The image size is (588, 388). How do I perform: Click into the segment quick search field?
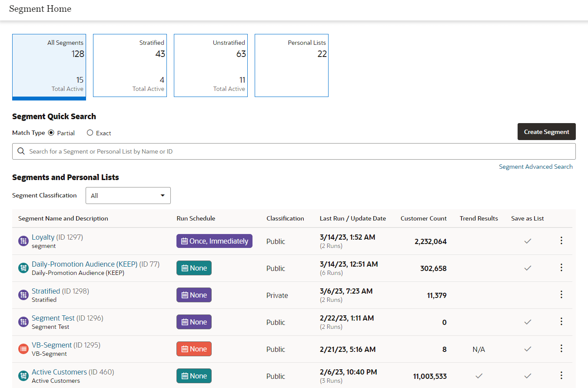click(x=294, y=151)
